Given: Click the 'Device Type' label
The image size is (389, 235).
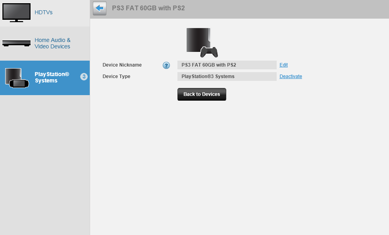Looking at the screenshot, I should [x=116, y=76].
